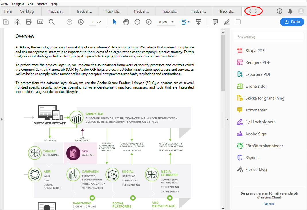Switch to the Hem tab

[x=8, y=11]
